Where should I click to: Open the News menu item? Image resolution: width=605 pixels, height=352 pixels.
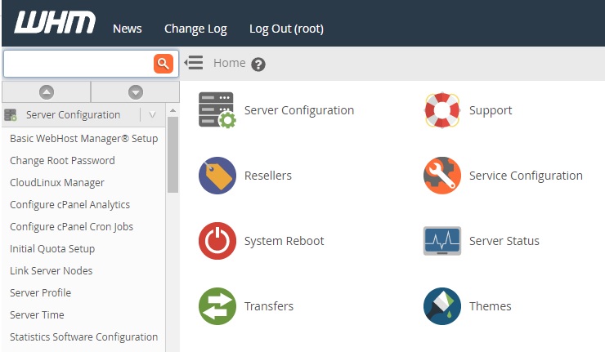127,29
